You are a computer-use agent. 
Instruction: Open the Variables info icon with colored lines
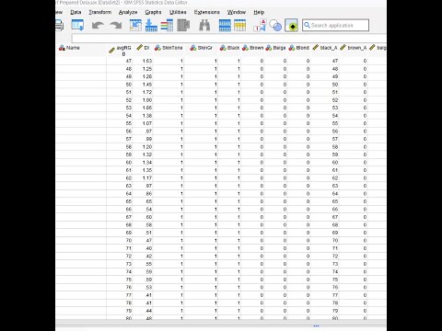167,25
